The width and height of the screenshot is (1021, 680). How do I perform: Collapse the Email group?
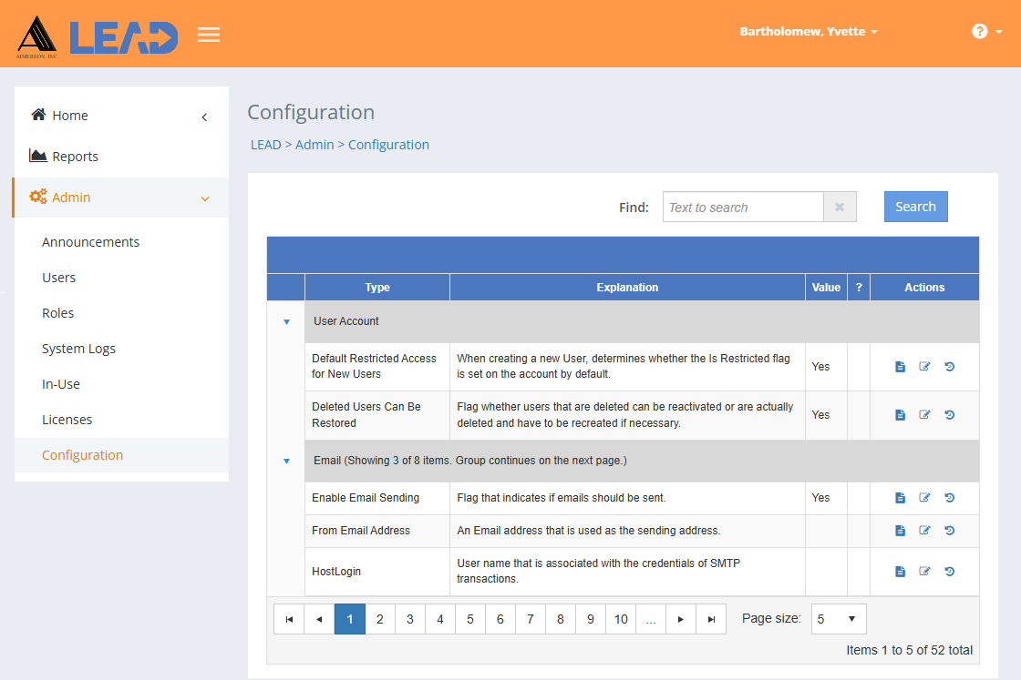[x=286, y=461]
